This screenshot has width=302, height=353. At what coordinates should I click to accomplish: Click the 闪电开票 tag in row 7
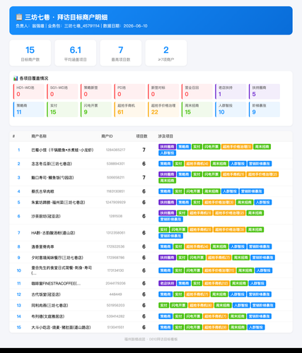point(179,229)
